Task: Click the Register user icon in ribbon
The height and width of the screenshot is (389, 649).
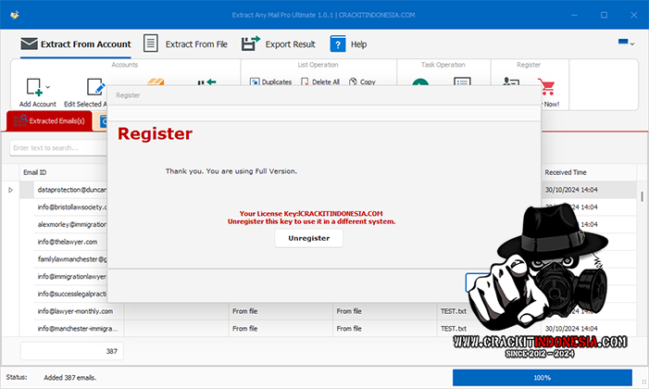Action: (511, 85)
